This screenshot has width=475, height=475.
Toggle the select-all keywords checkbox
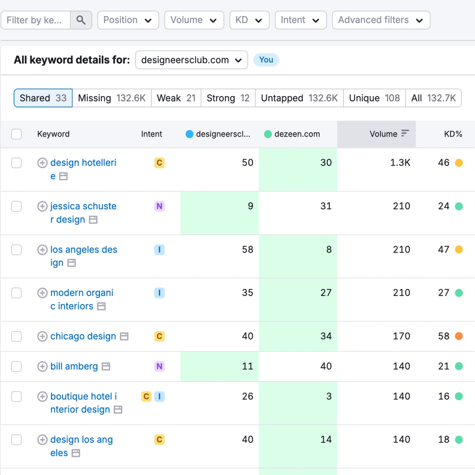[x=16, y=134]
